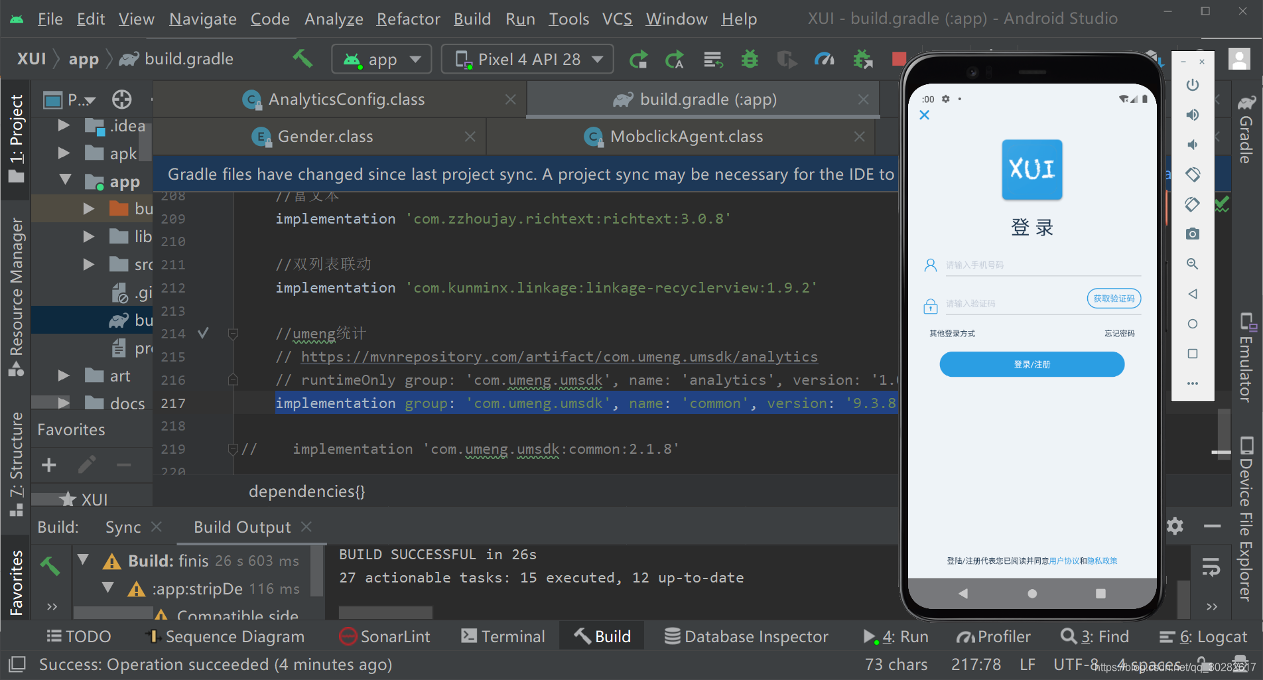1263x680 pixels.
Task: Click the rebuild hammer in Build panel
Action: pyautogui.click(x=50, y=566)
